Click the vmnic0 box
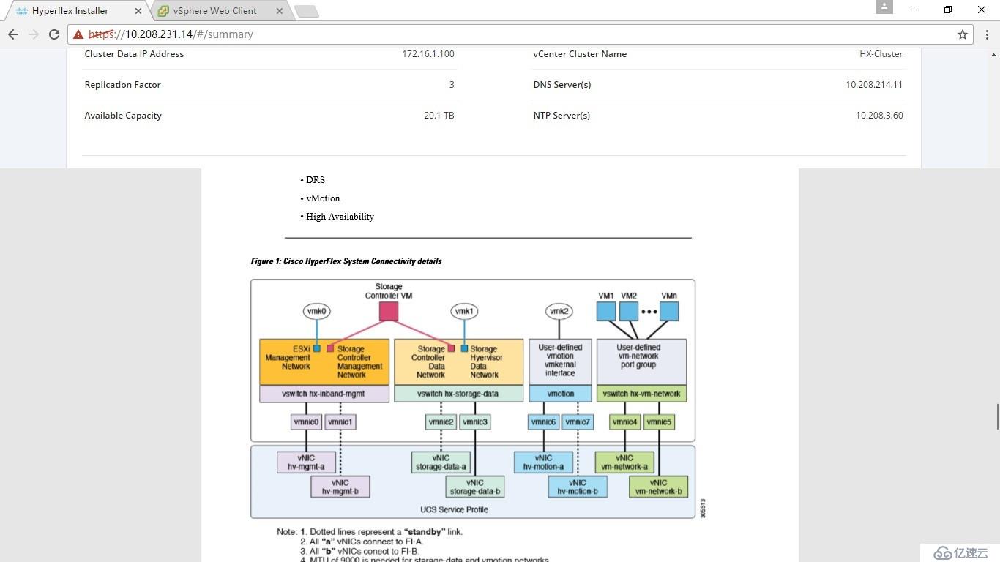This screenshot has width=1000, height=562. pyautogui.click(x=306, y=421)
